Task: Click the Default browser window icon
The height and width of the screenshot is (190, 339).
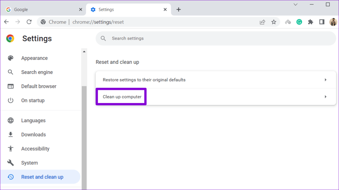Action: pos(11,86)
